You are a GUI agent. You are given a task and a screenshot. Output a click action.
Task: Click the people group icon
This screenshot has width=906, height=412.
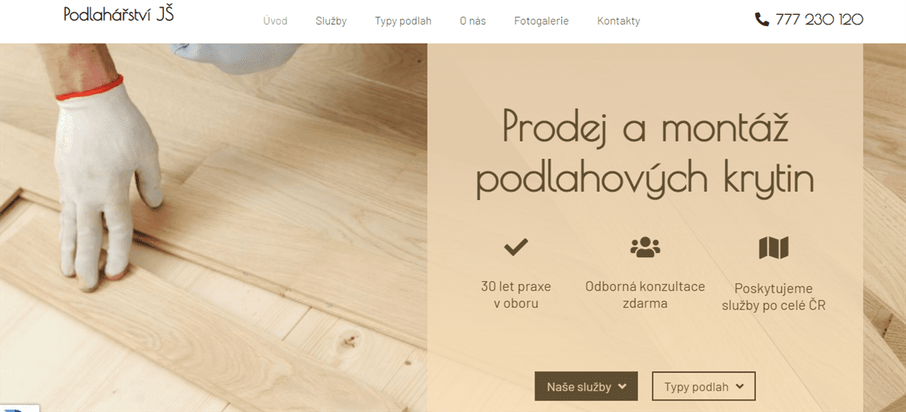(645, 247)
